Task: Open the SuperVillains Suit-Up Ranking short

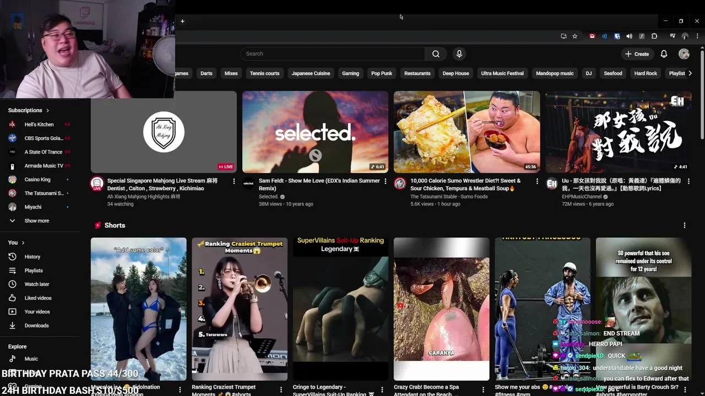Action: (x=340, y=309)
